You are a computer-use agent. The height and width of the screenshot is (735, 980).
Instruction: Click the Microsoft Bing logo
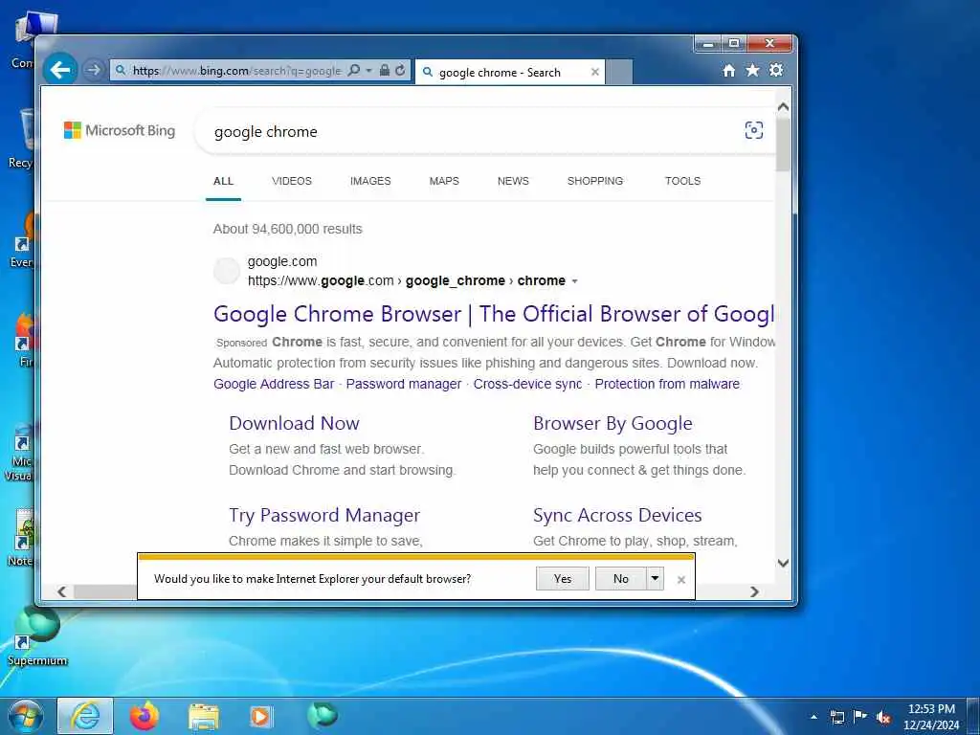click(120, 130)
